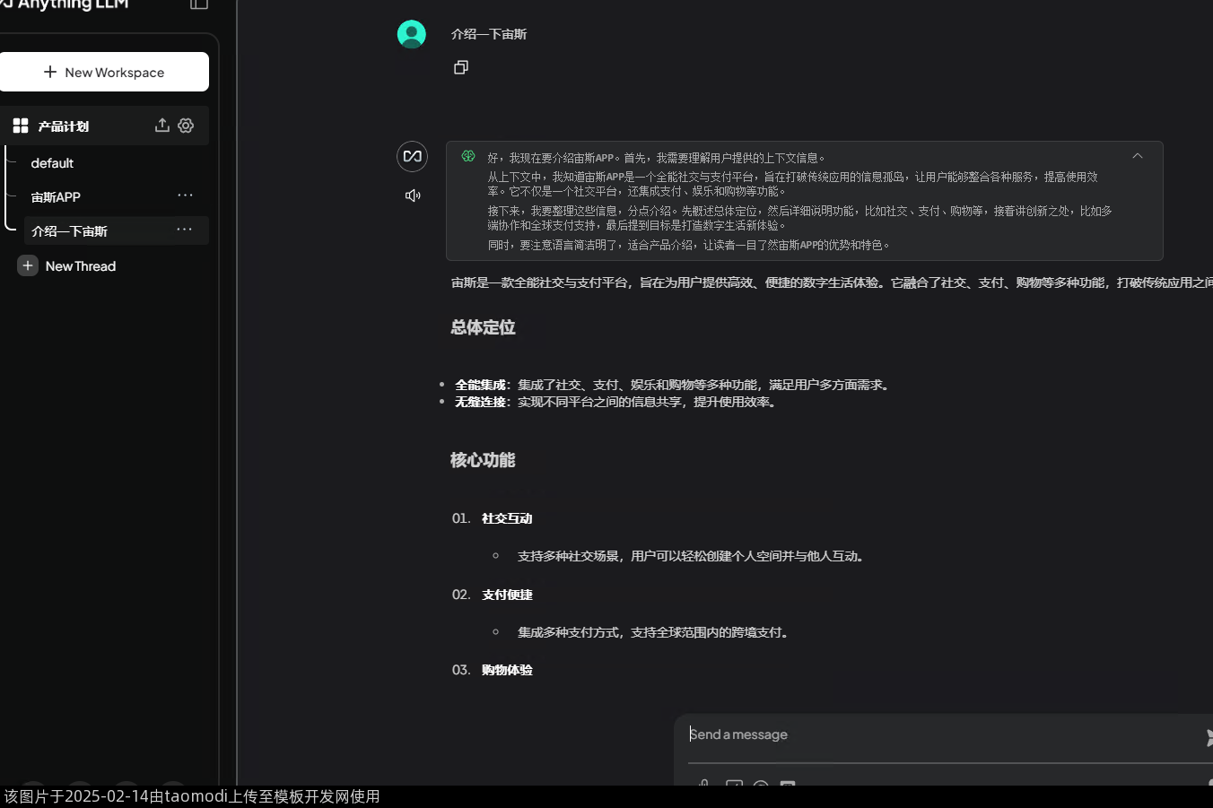Toggle the sidebar panel icon
The width and height of the screenshot is (1213, 808).
point(199,4)
